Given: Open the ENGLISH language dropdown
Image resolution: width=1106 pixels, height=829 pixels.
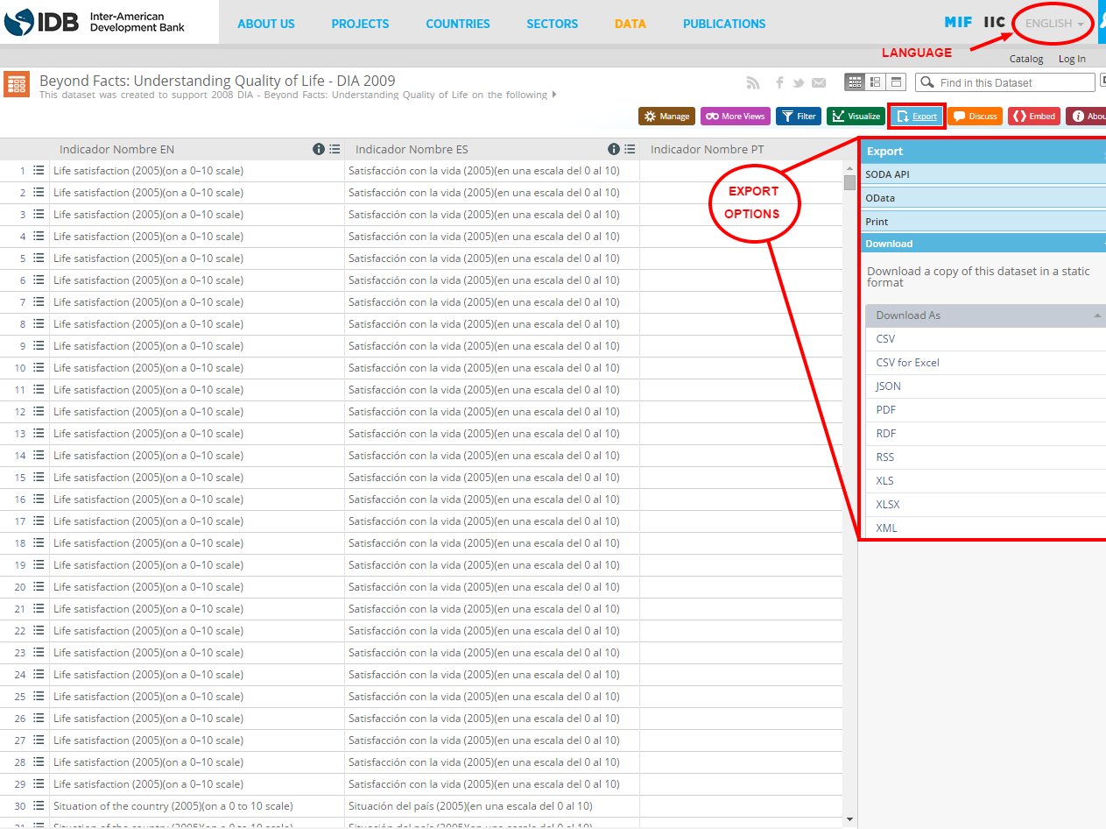Looking at the screenshot, I should pyautogui.click(x=1051, y=23).
